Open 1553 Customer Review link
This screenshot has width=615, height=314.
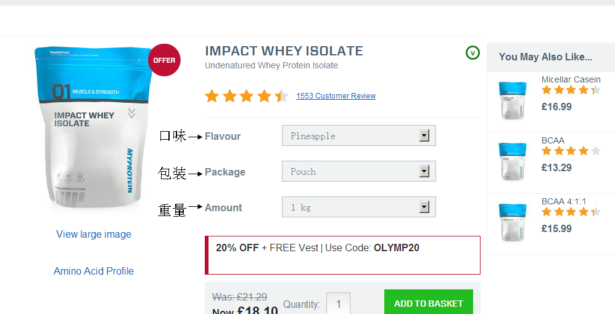click(x=336, y=96)
